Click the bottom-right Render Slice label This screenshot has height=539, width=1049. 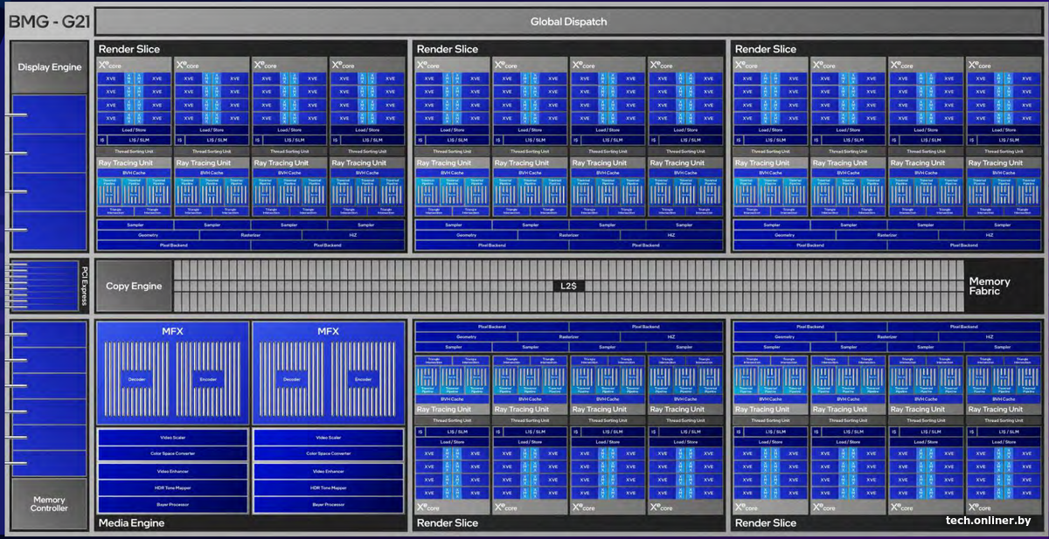pos(766,523)
